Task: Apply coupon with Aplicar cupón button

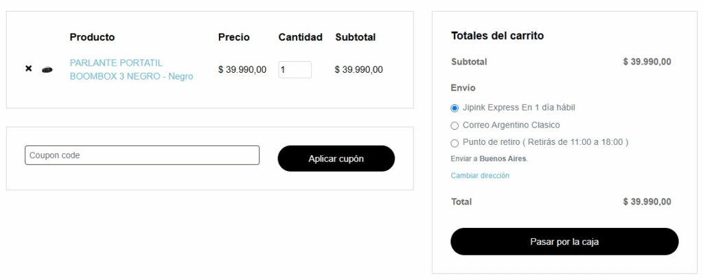Action: [336, 159]
